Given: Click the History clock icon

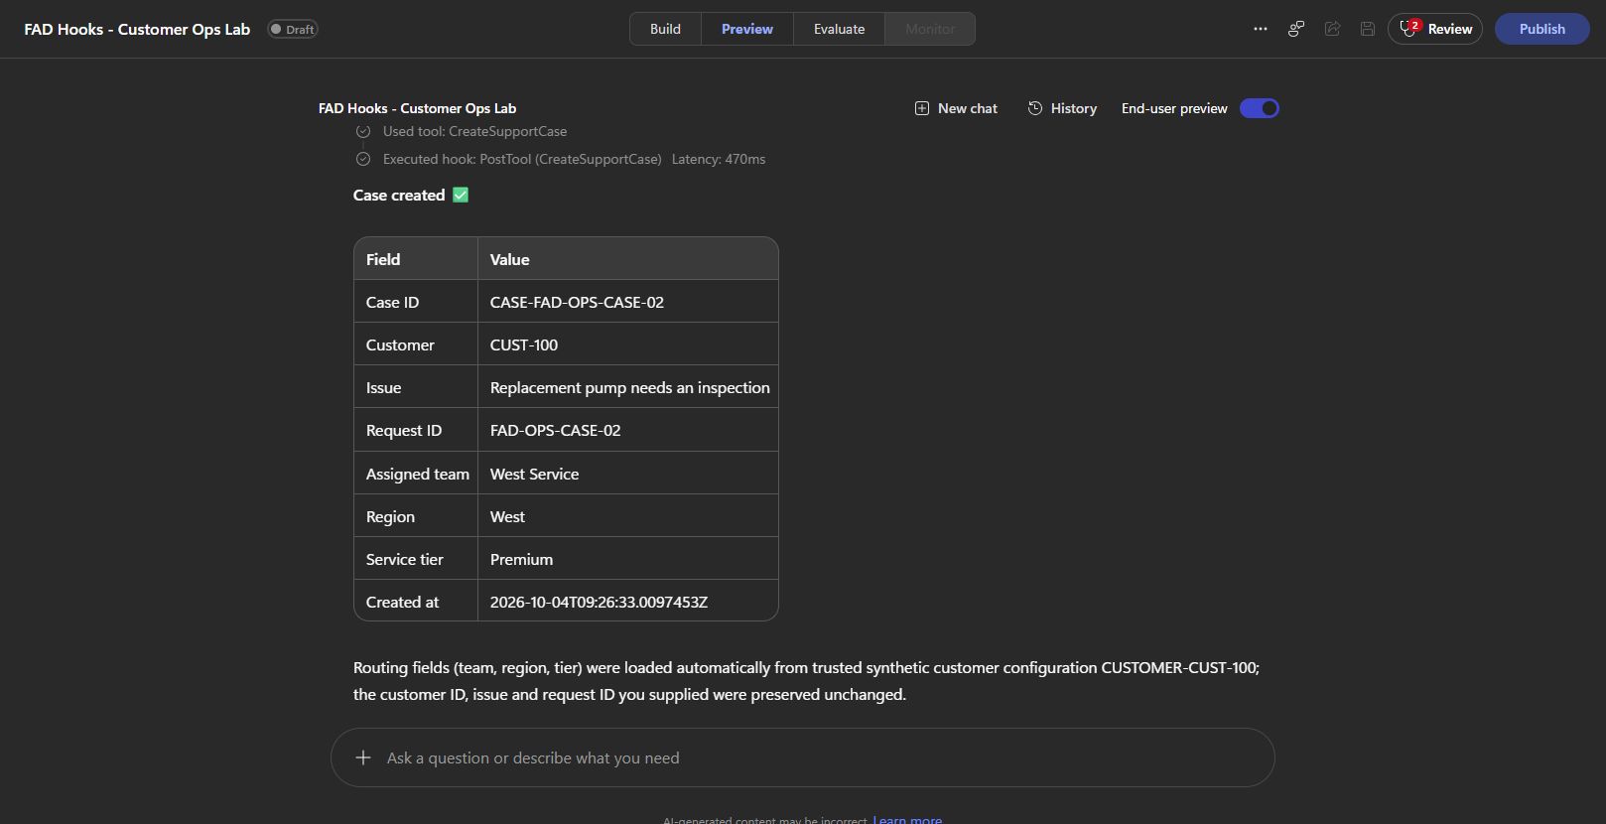Looking at the screenshot, I should (x=1034, y=108).
